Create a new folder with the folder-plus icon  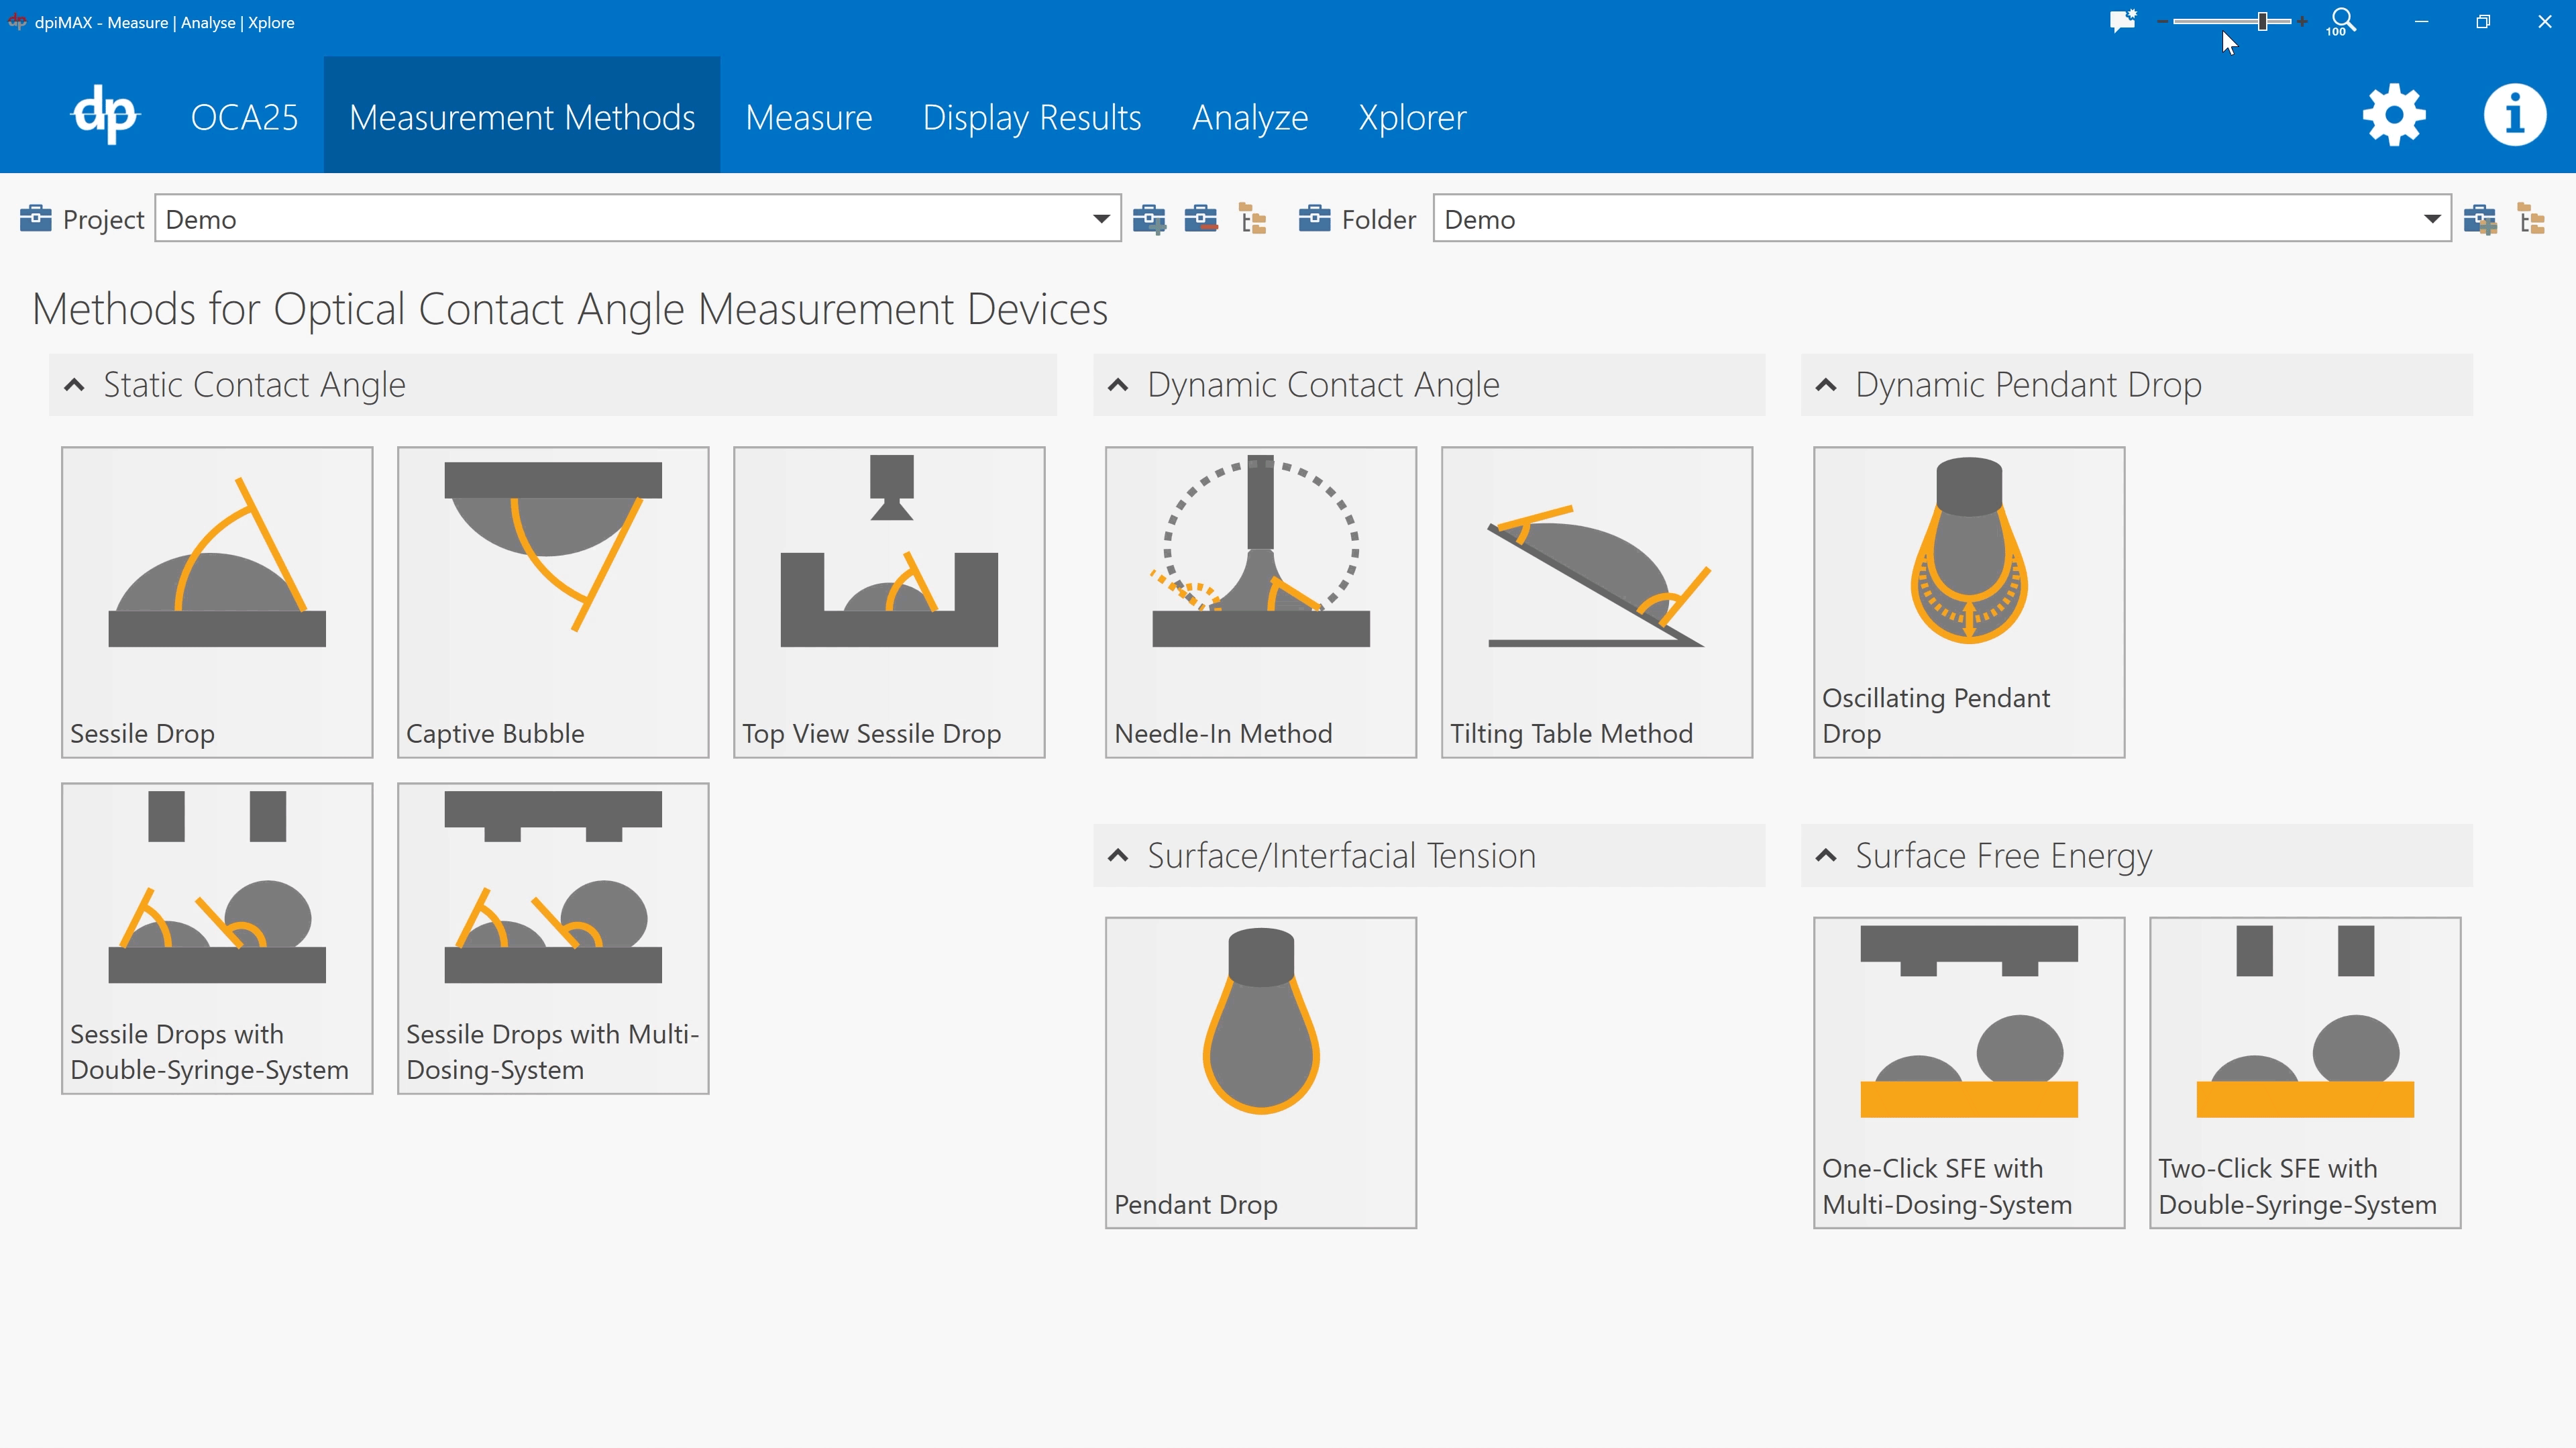tap(2480, 218)
